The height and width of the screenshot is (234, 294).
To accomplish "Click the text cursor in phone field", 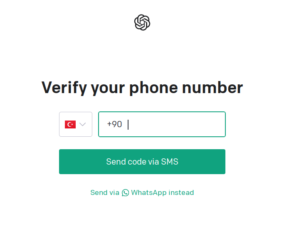I will tap(128, 125).
